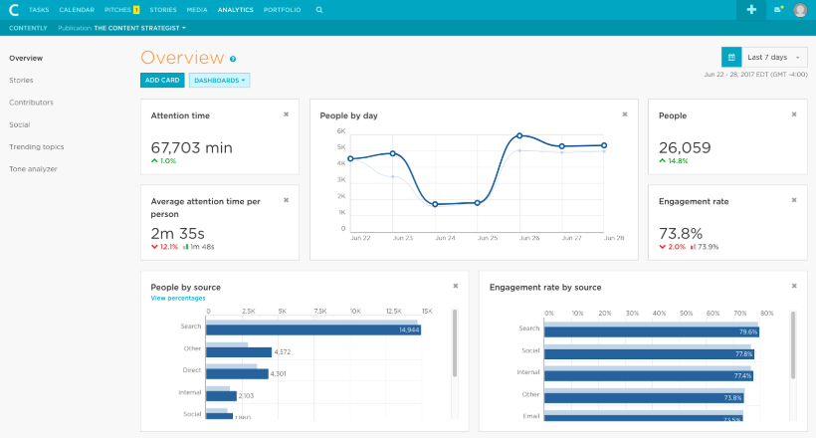Viewport: 816px width, 438px height.
Task: Select Contributors in the sidebar
Action: click(31, 103)
